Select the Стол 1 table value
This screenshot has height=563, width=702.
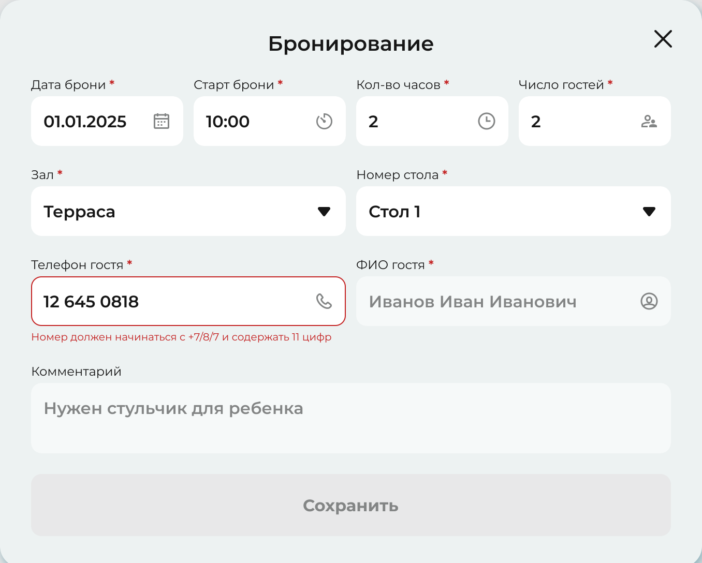pos(394,212)
